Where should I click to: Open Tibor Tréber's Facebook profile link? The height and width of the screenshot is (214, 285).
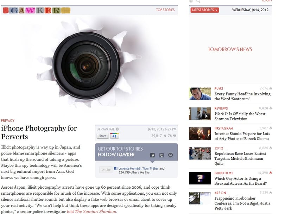pyautogui.click(x=150, y=169)
